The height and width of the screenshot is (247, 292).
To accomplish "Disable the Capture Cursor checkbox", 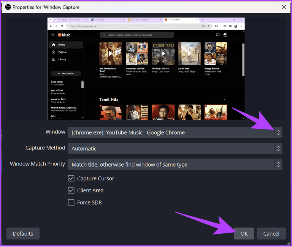I will [71, 178].
